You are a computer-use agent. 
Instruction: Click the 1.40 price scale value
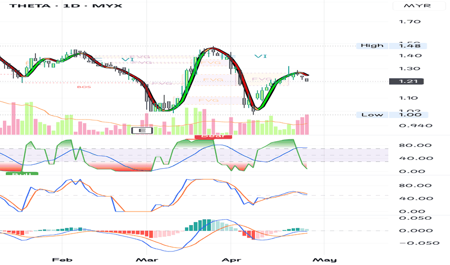click(x=410, y=55)
